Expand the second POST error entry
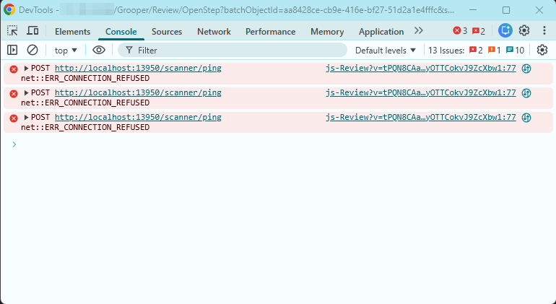 26,92
